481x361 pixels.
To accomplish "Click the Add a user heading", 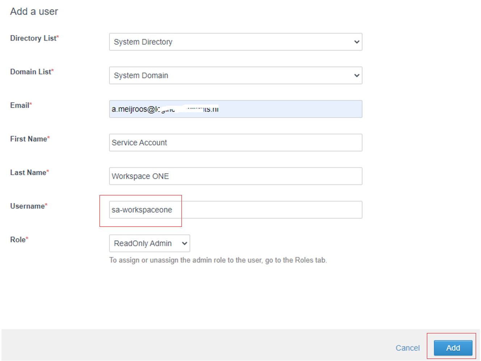I will coord(34,11).
